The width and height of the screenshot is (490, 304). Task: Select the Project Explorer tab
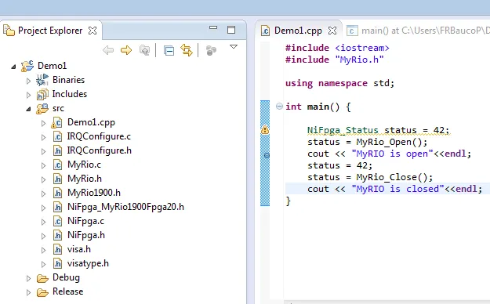(x=50, y=31)
